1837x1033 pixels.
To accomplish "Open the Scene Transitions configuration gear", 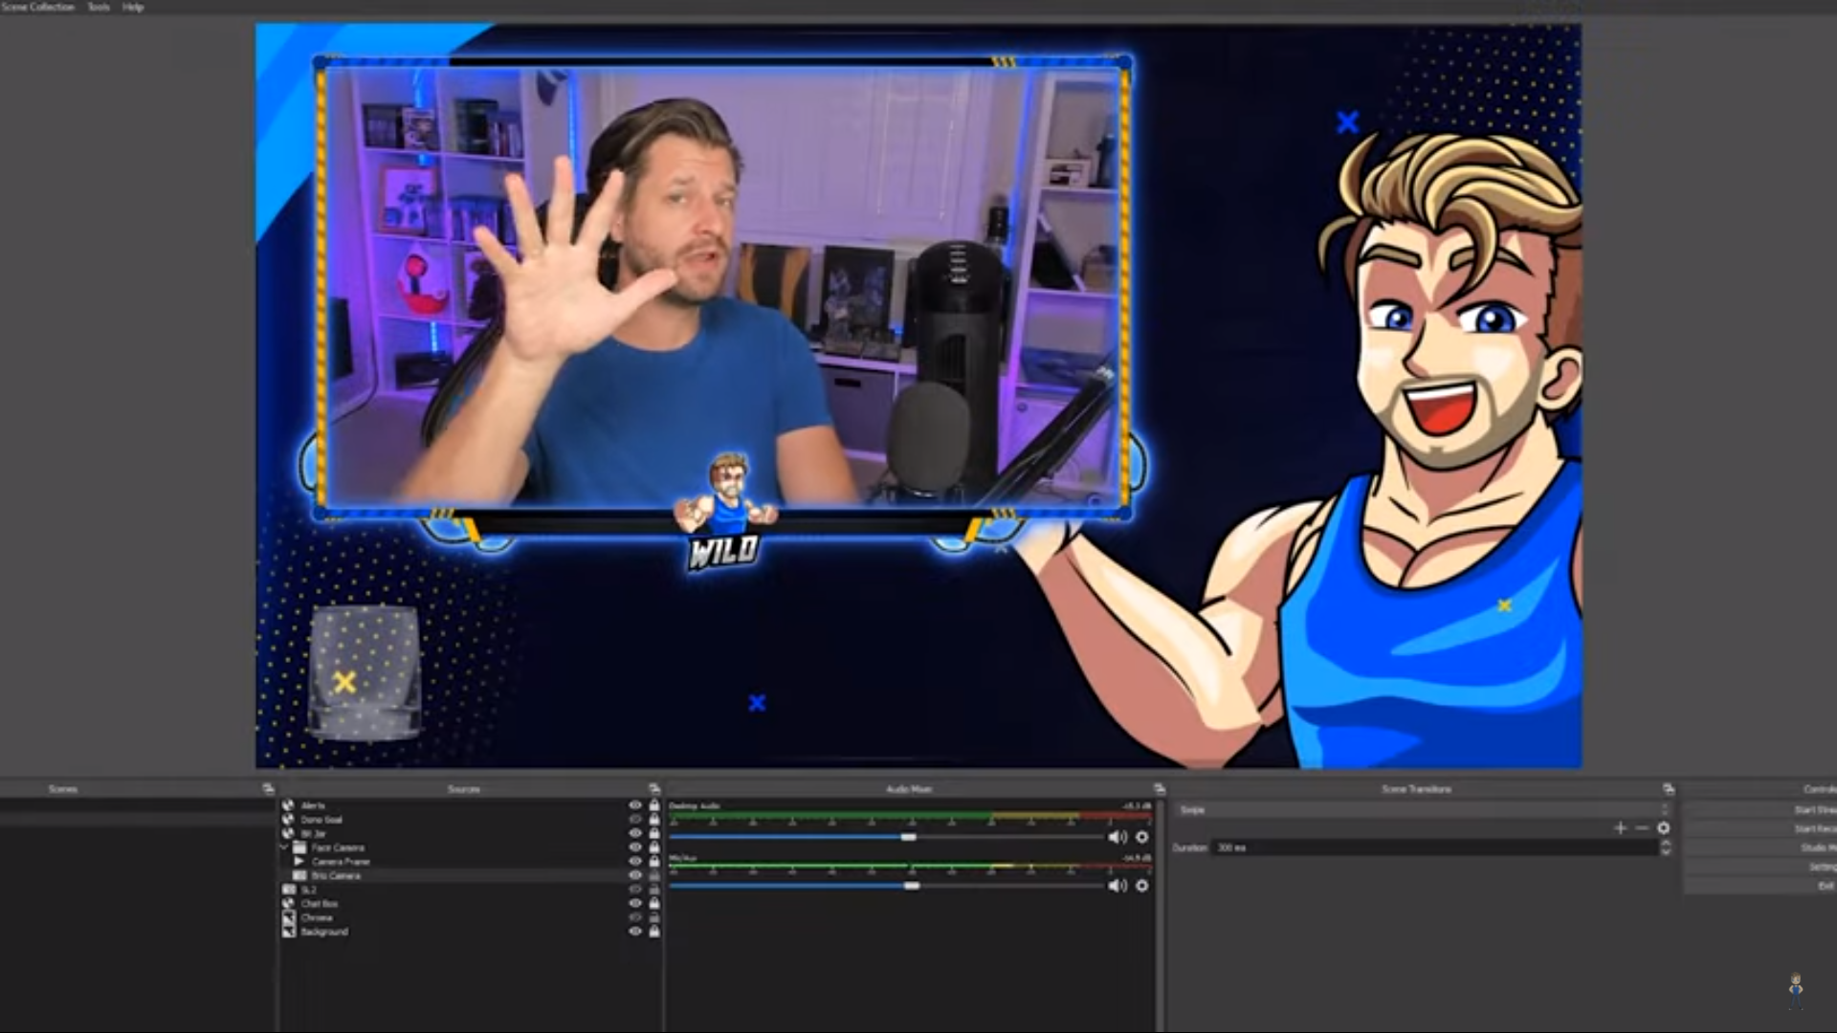I will pos(1664,828).
